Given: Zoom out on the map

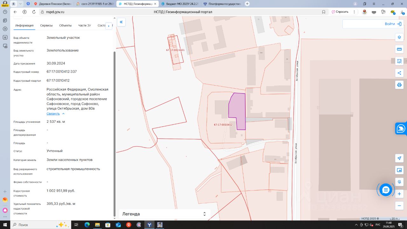Looking at the screenshot, I should [x=399, y=206].
